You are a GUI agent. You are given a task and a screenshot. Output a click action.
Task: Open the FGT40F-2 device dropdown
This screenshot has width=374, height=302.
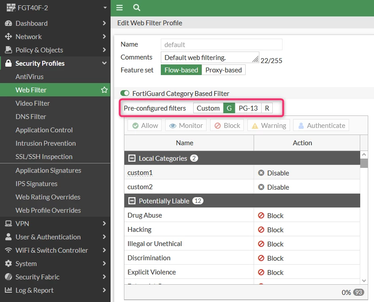click(105, 8)
